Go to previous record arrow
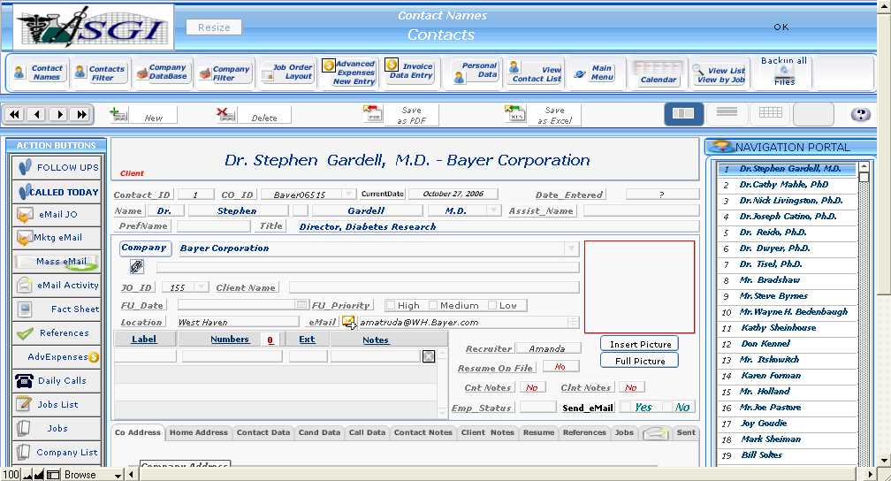 coord(36,114)
